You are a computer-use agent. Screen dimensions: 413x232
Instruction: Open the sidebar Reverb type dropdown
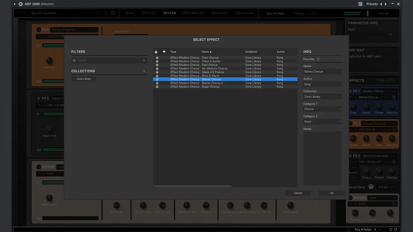tap(382, 198)
